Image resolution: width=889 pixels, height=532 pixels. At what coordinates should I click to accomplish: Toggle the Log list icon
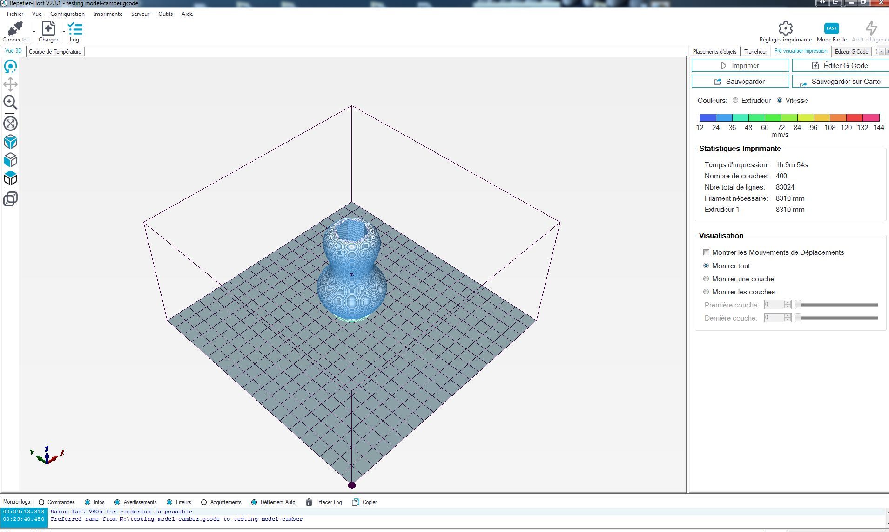(75, 29)
